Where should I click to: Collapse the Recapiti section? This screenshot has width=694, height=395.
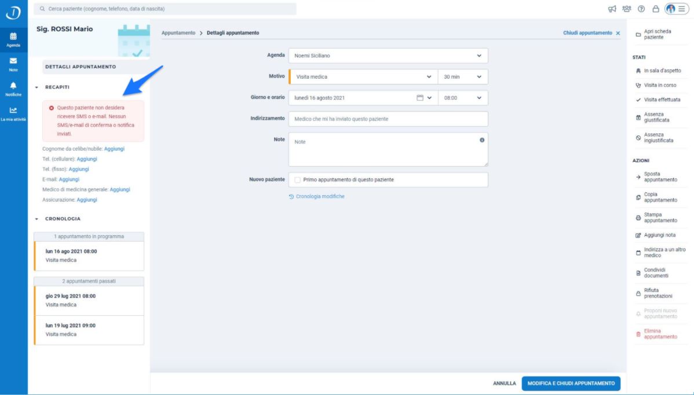tap(36, 87)
